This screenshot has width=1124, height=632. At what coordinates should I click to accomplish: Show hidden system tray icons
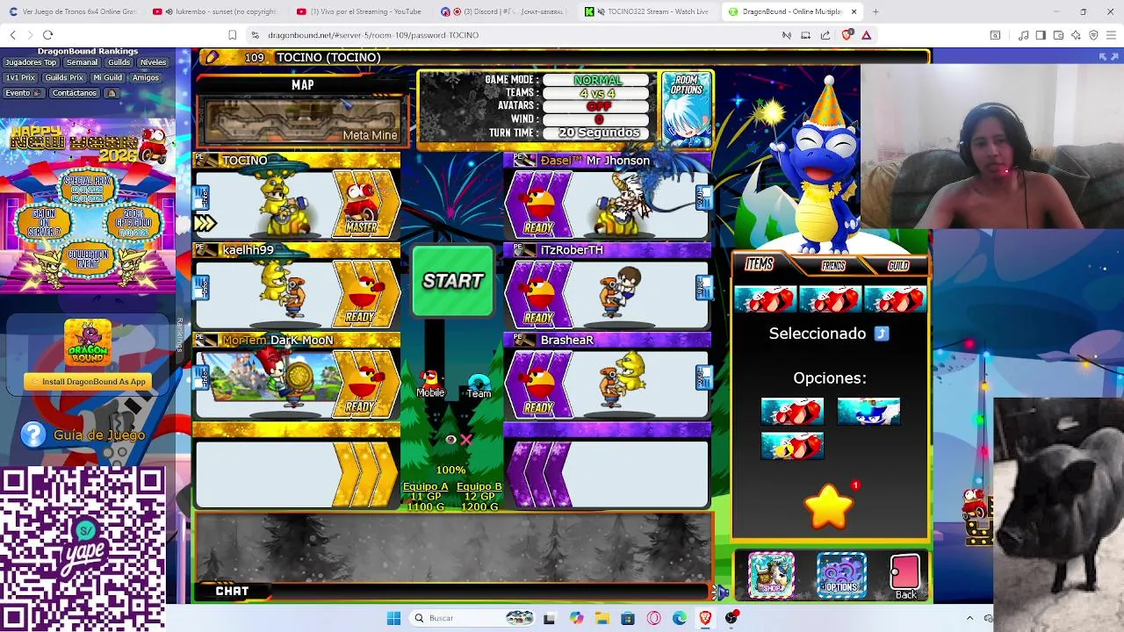[x=969, y=618]
